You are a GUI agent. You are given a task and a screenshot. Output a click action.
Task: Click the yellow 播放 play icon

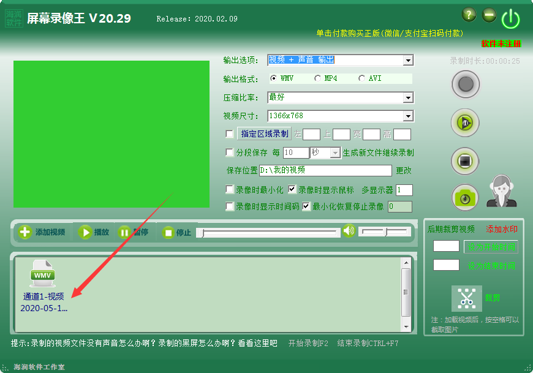[85, 232]
